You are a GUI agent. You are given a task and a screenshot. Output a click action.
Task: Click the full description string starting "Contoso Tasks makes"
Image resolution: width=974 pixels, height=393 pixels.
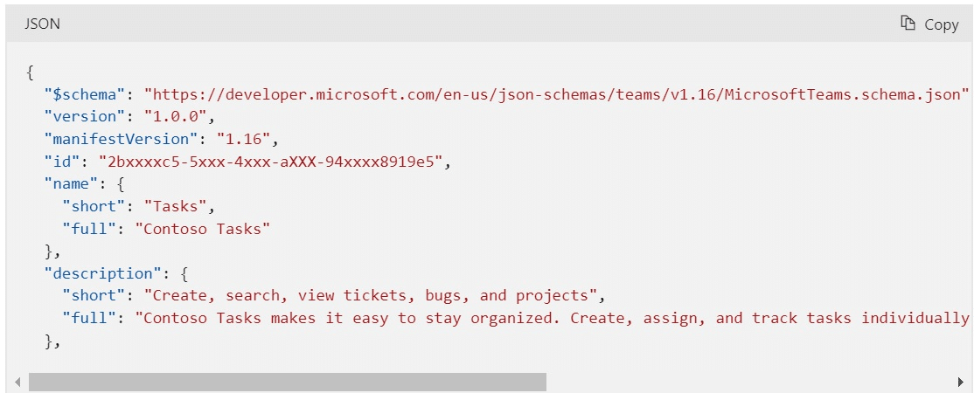(551, 318)
